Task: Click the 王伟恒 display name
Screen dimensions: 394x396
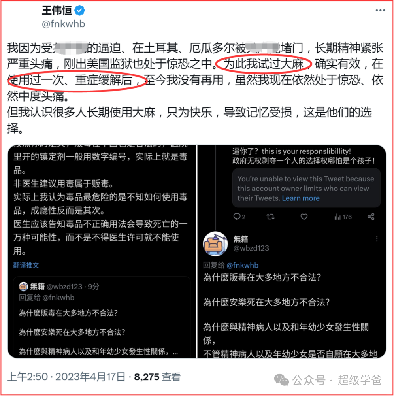Action: click(57, 11)
